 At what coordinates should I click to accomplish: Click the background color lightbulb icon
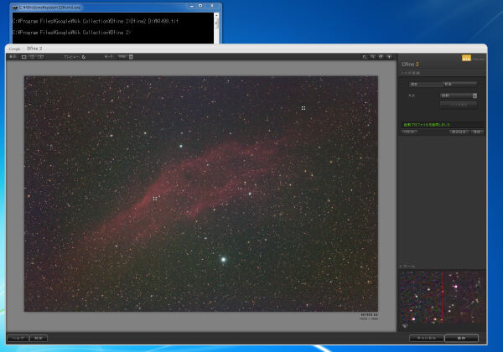coord(389,57)
